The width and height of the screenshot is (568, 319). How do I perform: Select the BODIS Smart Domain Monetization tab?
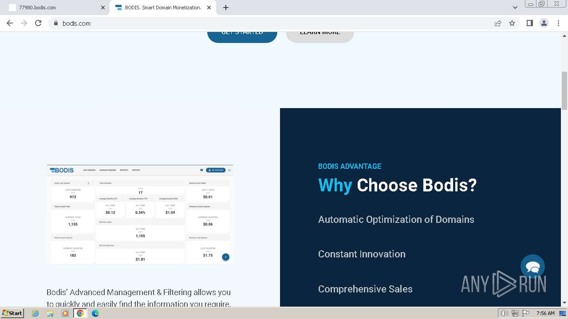coord(162,8)
